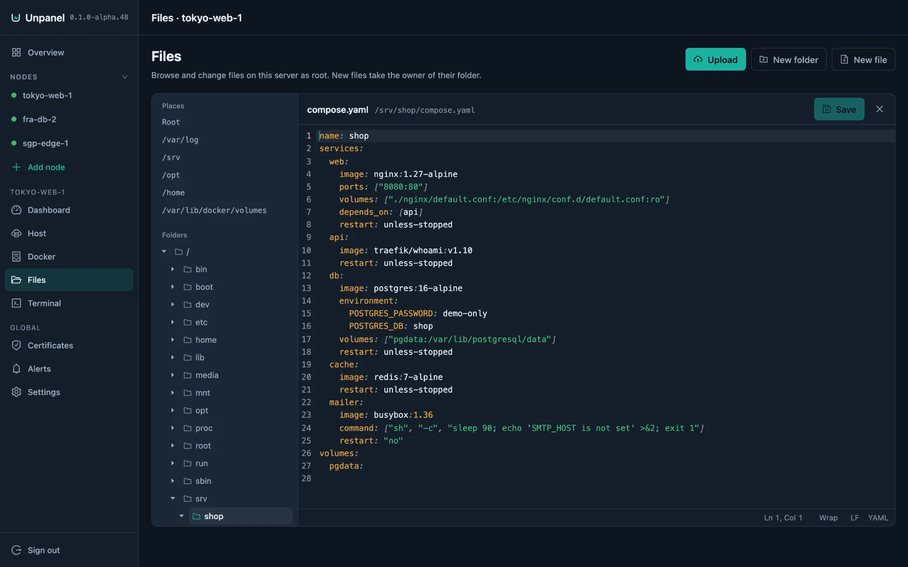Select the tokyo-web-1 node
This screenshot has width=908, height=567.
pos(69,95)
